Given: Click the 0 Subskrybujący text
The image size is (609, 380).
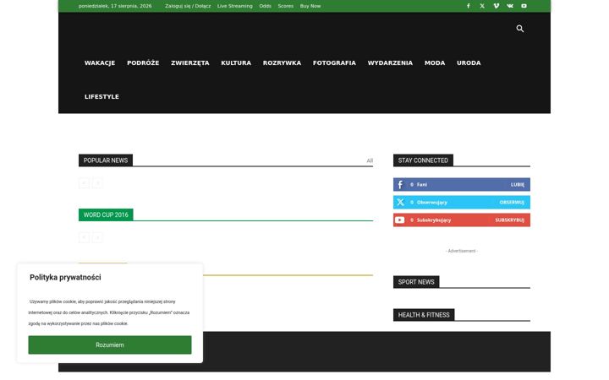Looking at the screenshot, I should pos(431,220).
